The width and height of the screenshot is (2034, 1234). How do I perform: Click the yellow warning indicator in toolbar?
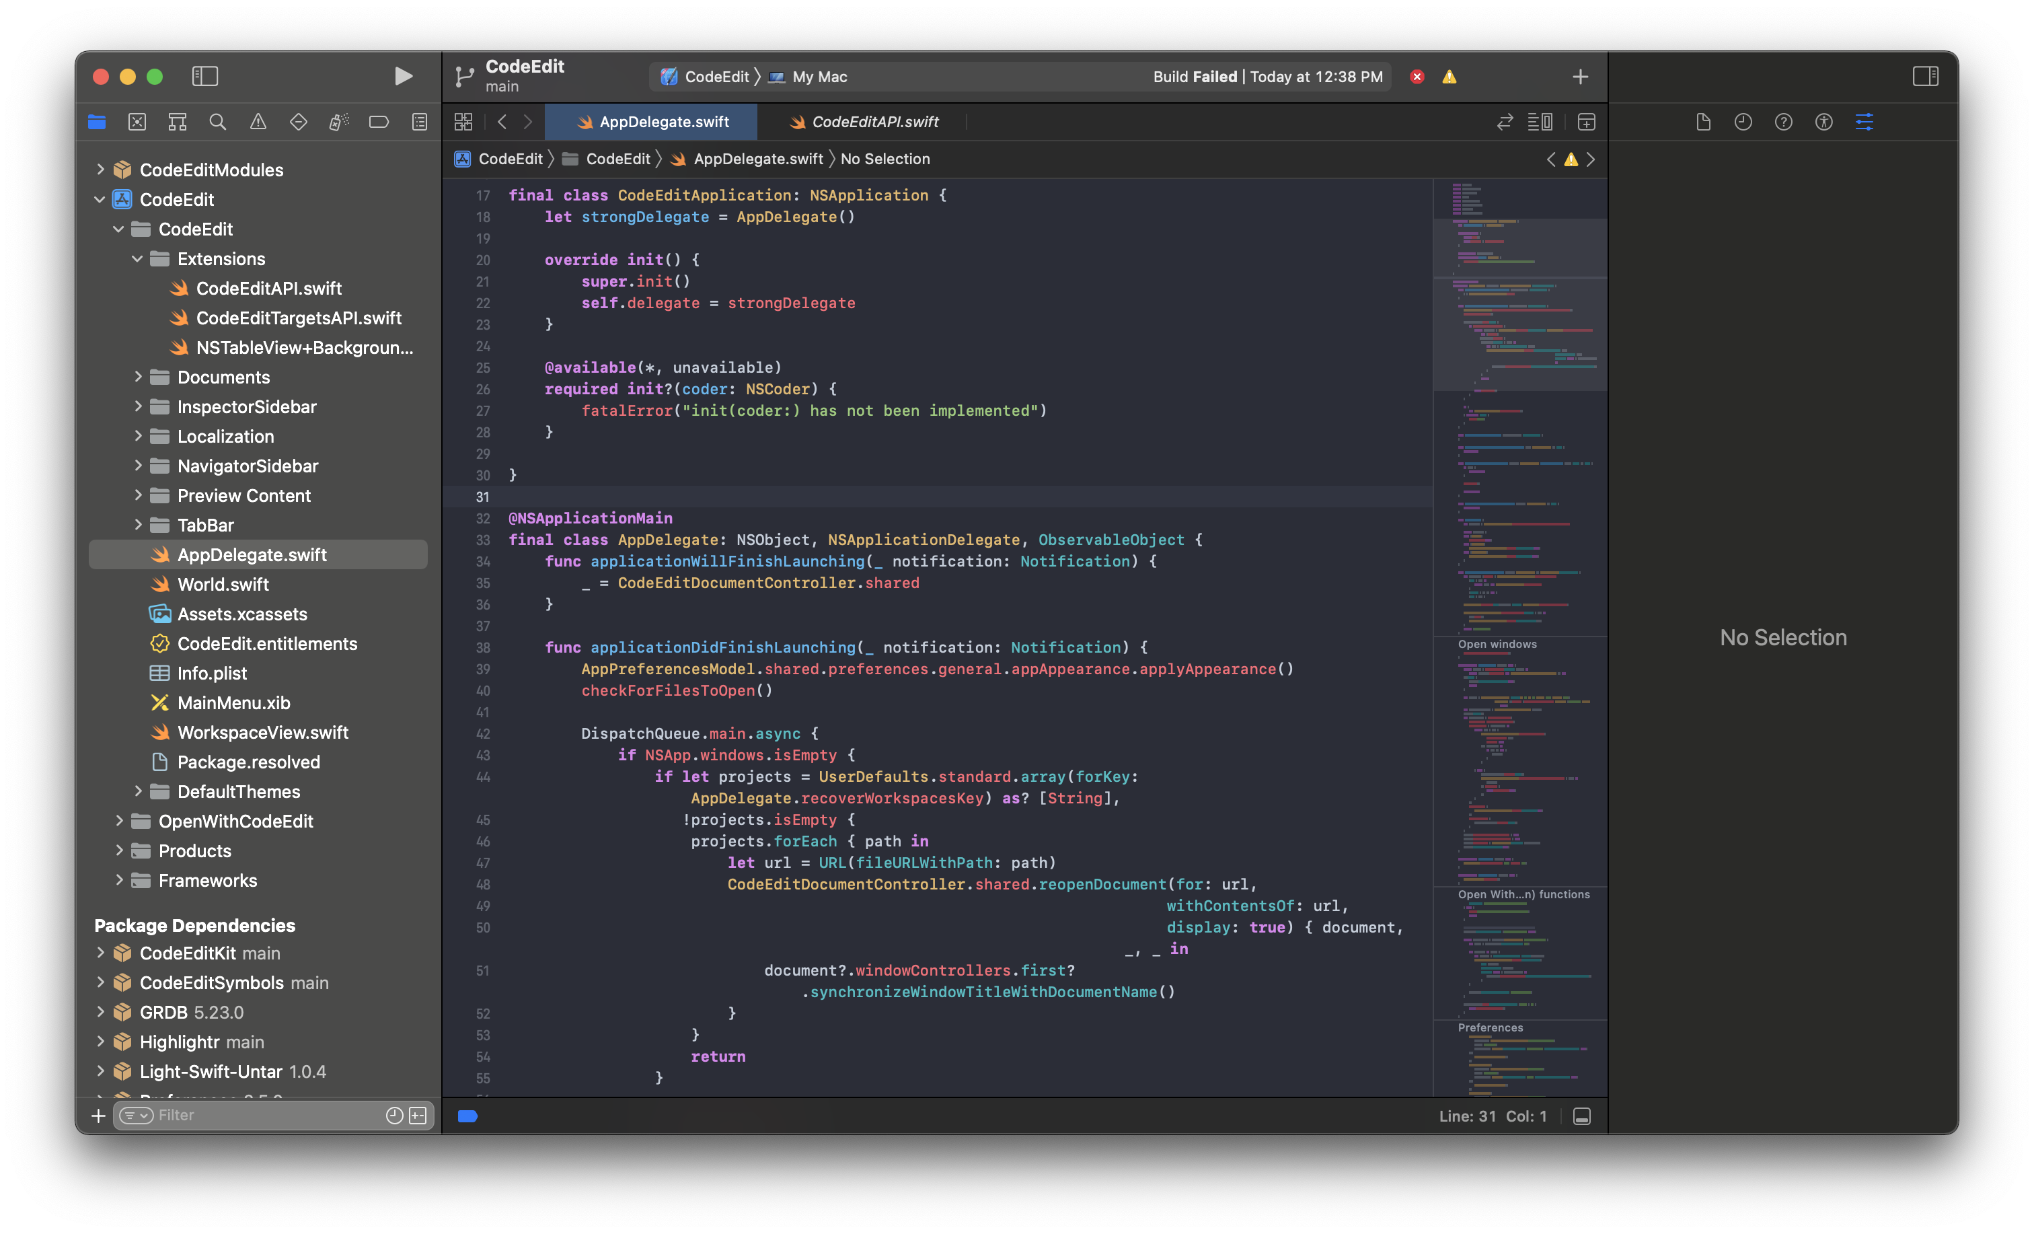pyautogui.click(x=1449, y=77)
